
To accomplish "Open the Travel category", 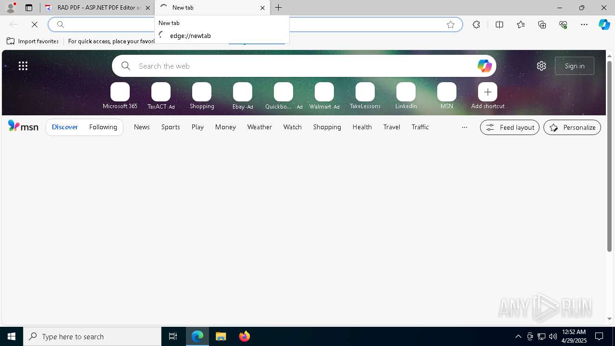I will [392, 127].
